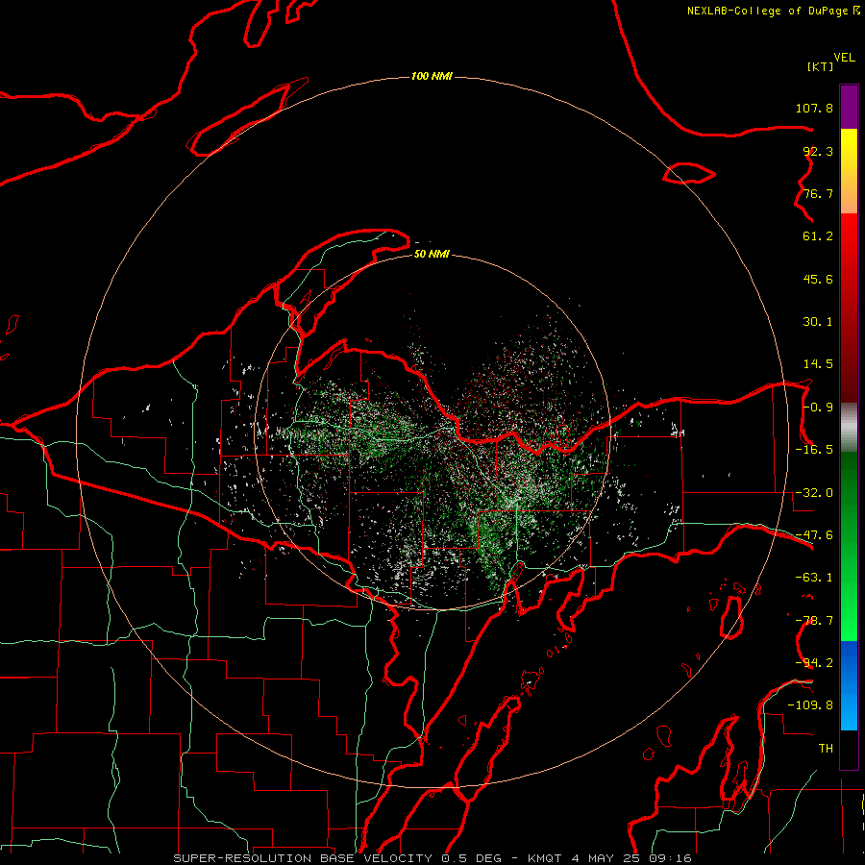This screenshot has height=865, width=865.
Task: Click the VEL legend title
Action: [x=844, y=58]
